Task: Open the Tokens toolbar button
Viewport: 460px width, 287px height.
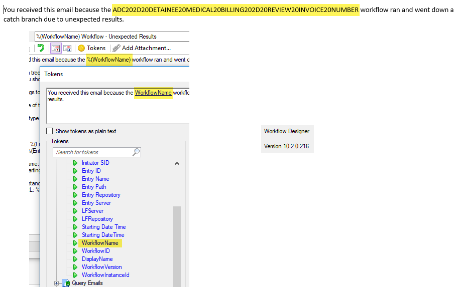Action: (91, 48)
